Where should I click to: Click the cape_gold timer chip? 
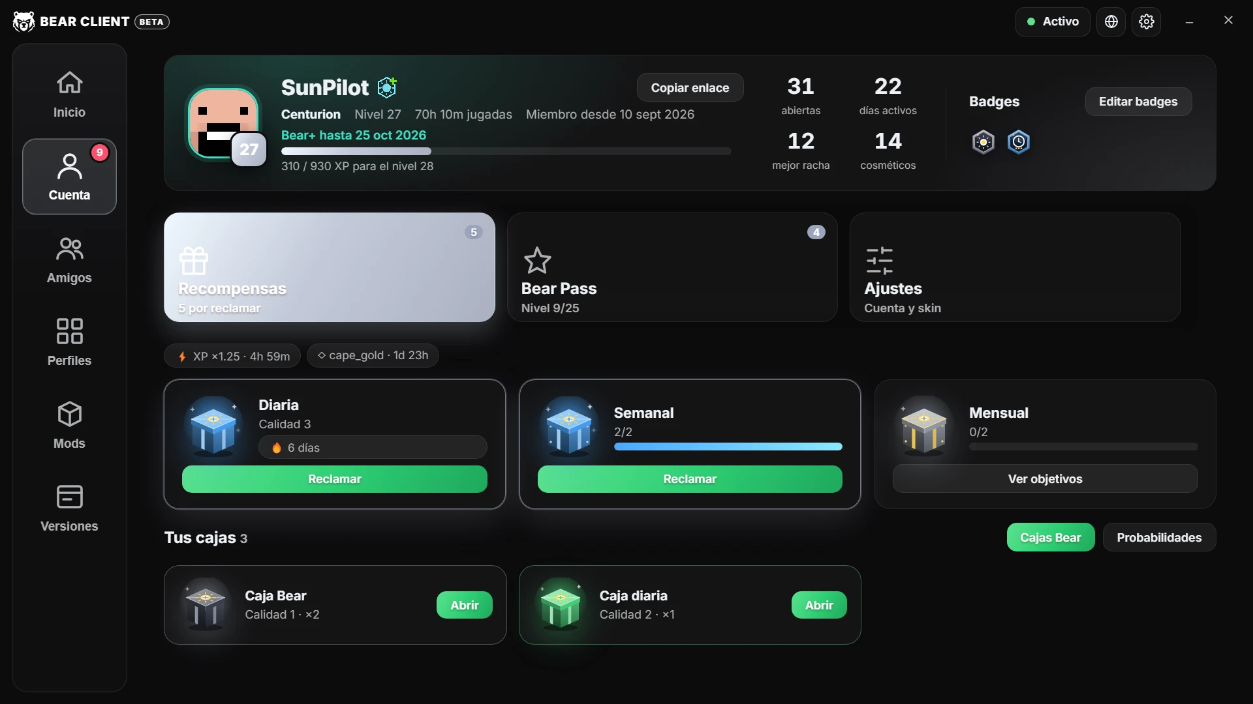pos(373,355)
